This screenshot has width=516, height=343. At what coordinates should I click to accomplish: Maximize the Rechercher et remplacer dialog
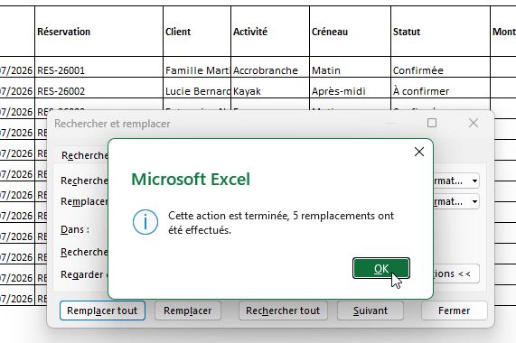click(432, 123)
